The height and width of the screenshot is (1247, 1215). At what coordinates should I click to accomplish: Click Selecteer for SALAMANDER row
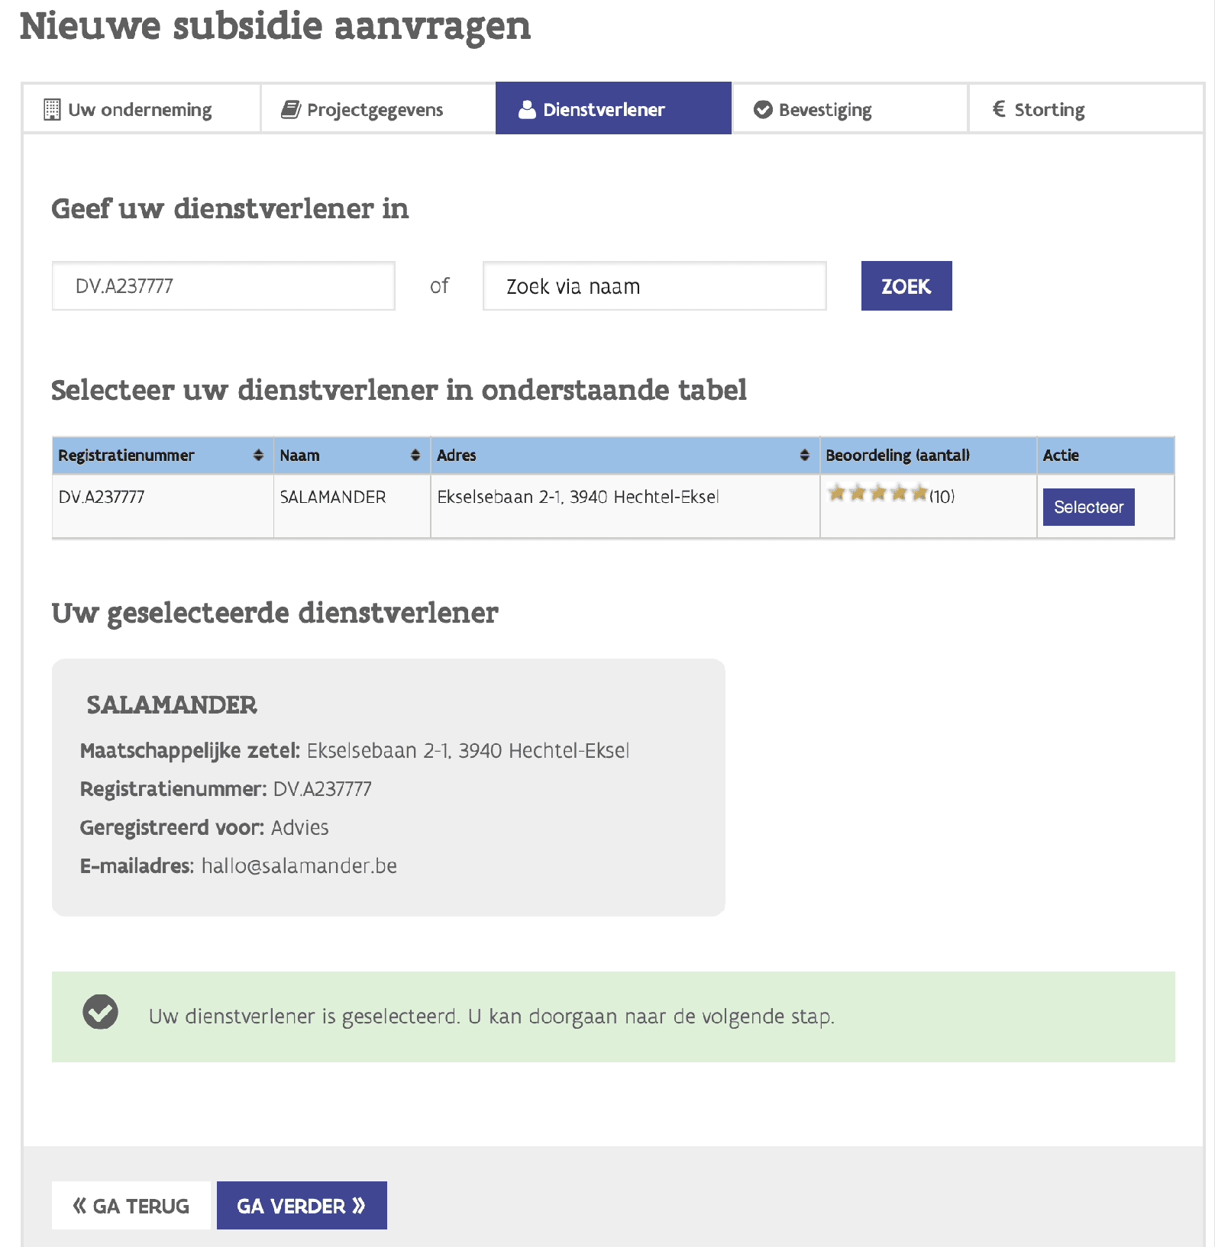point(1088,507)
